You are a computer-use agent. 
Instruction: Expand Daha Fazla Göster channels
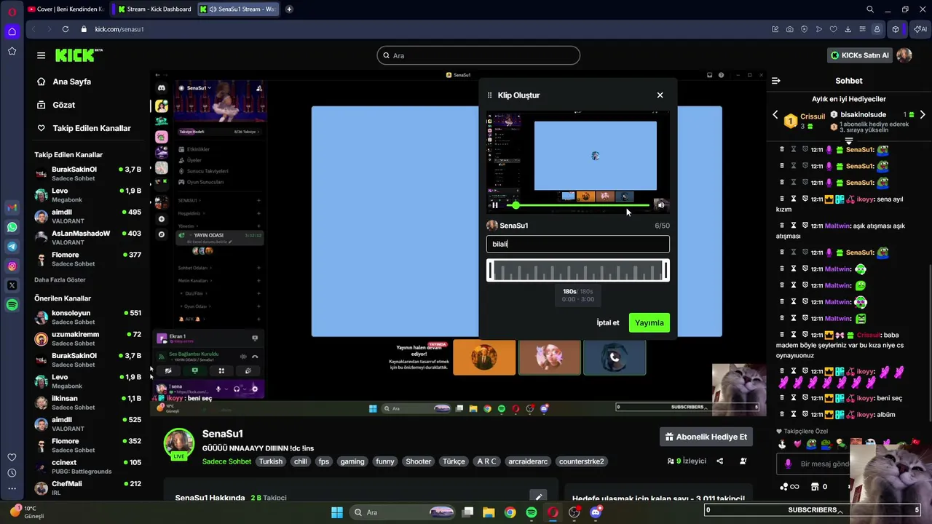pyautogui.click(x=60, y=279)
